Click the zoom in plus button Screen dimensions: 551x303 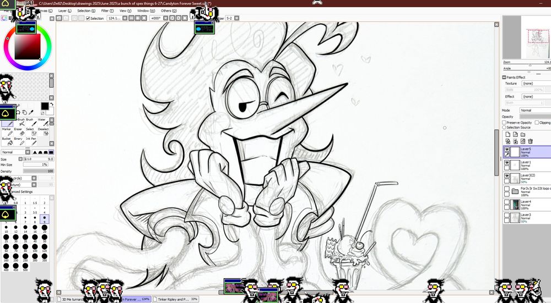[137, 18]
